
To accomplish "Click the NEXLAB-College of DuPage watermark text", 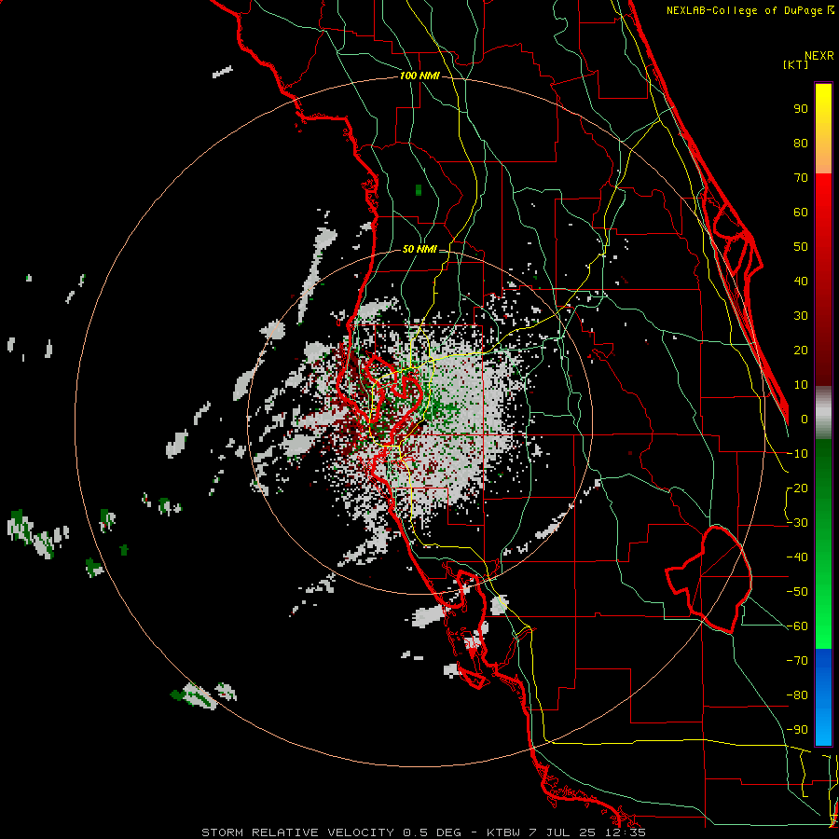I will pyautogui.click(x=750, y=10).
